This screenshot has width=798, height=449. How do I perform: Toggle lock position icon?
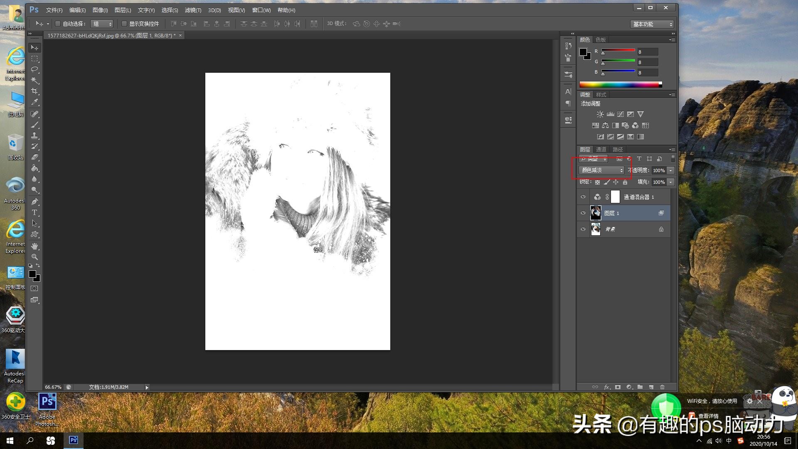click(616, 182)
